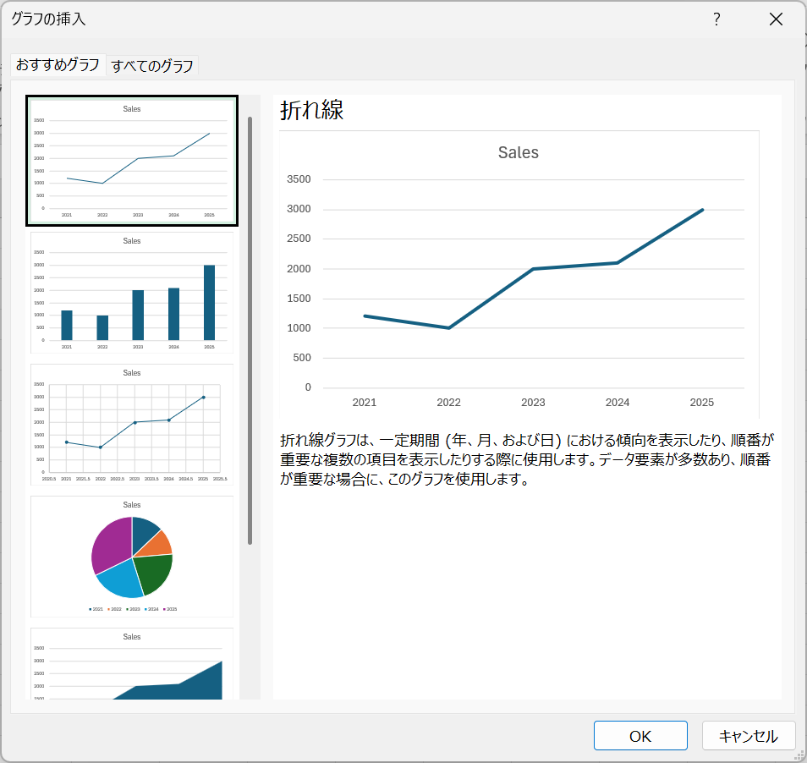Click the Sales title in the large preview
Viewport: 807px width, 763px height.
click(518, 153)
